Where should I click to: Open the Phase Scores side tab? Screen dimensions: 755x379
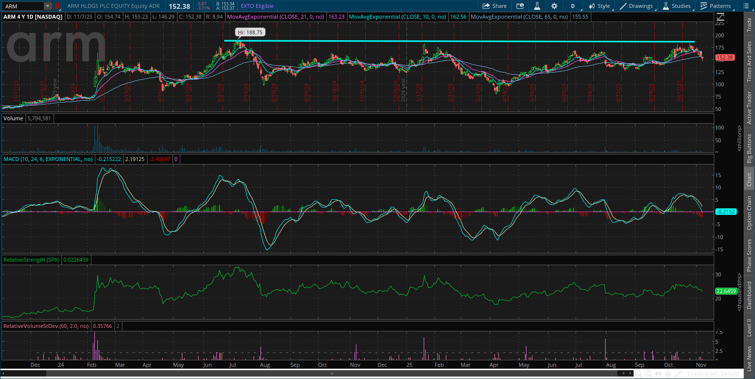pyautogui.click(x=749, y=255)
